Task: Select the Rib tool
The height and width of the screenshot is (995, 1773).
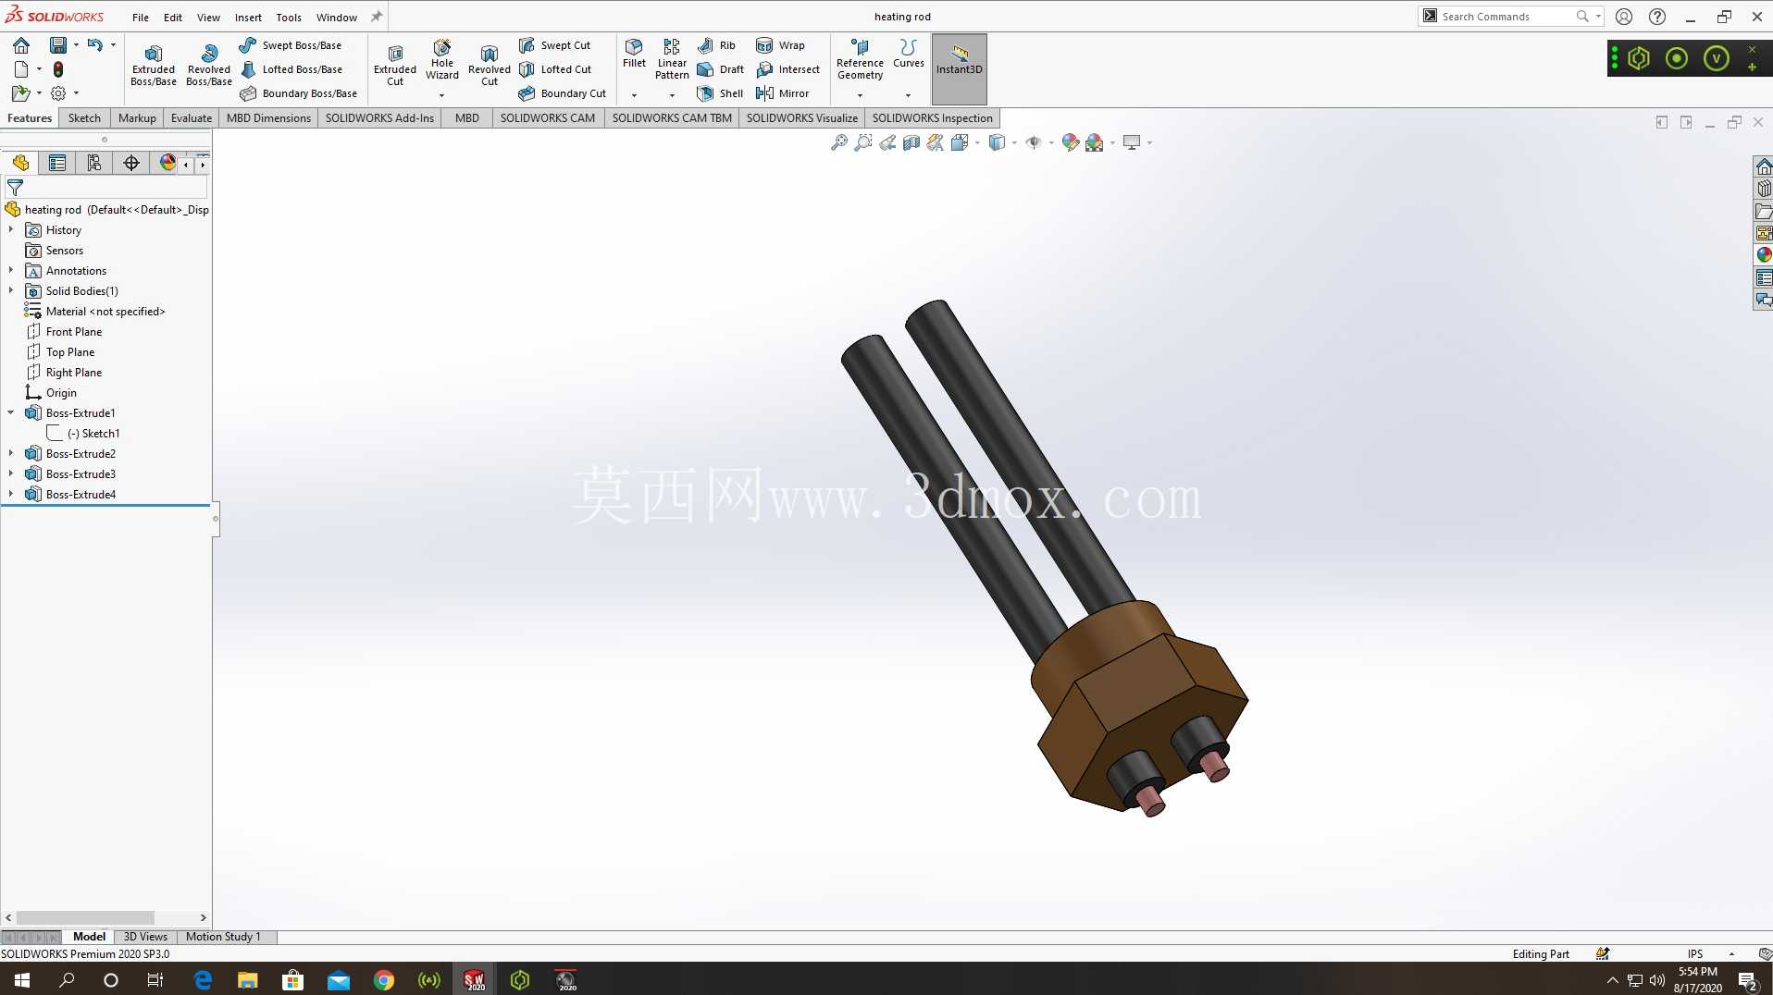Action: 716,45
